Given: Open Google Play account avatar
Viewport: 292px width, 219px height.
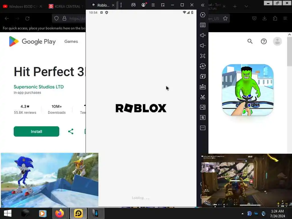Looking at the screenshot, I should (277, 41).
